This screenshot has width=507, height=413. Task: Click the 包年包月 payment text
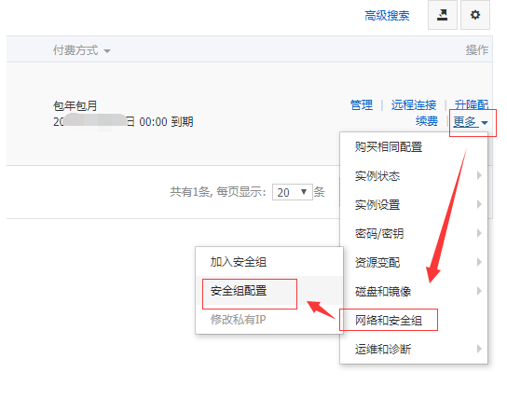pos(75,105)
